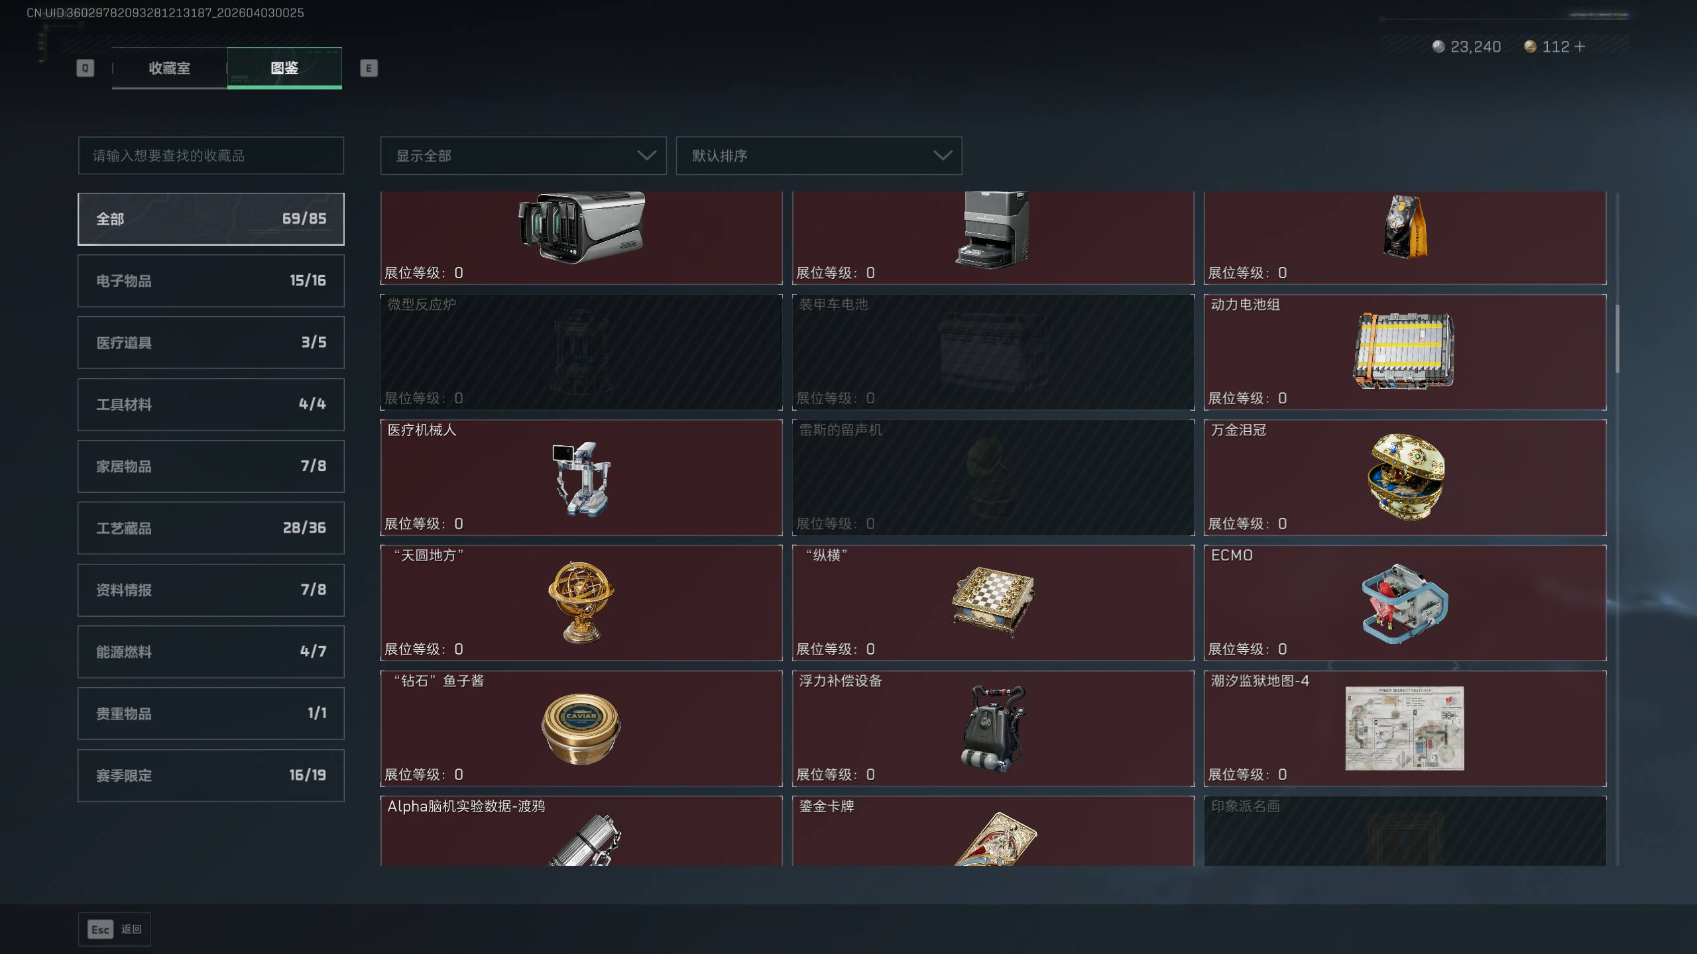Select the ECMO machine item

click(1405, 603)
